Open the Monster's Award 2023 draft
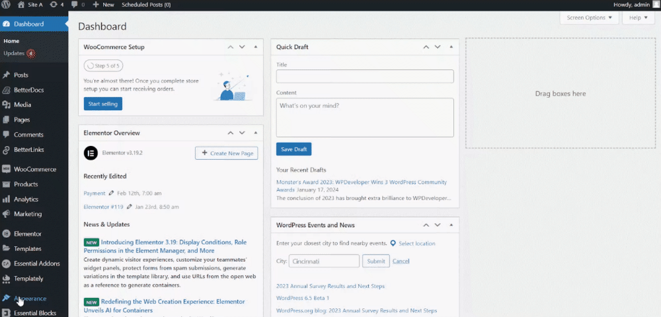The width and height of the screenshot is (661, 317). click(362, 186)
